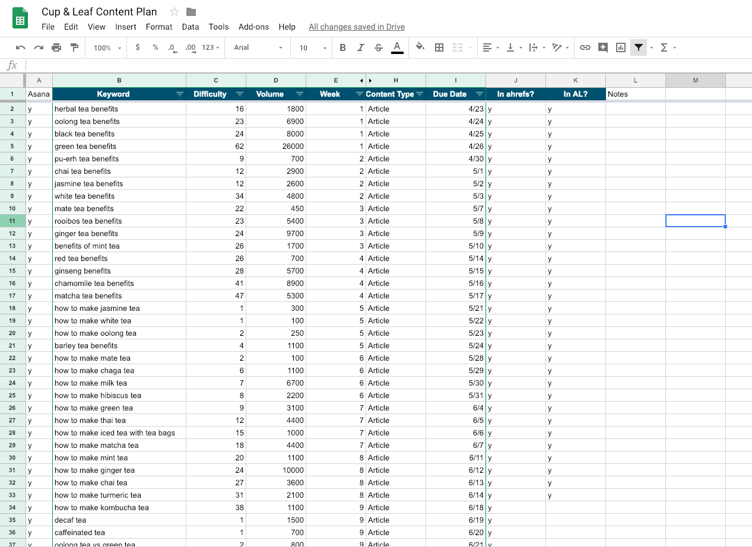Open the Data menu

[191, 27]
